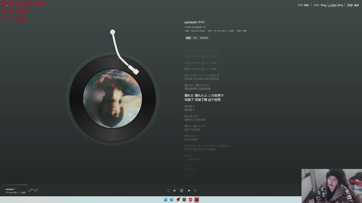Jump to lyric line 教えて 教えてよ その仕組みを
The image size is (362, 203).
[201, 75]
